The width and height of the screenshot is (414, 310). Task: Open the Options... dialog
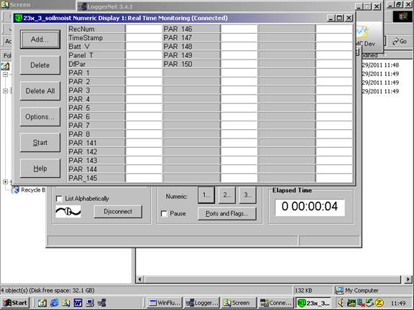click(x=40, y=117)
